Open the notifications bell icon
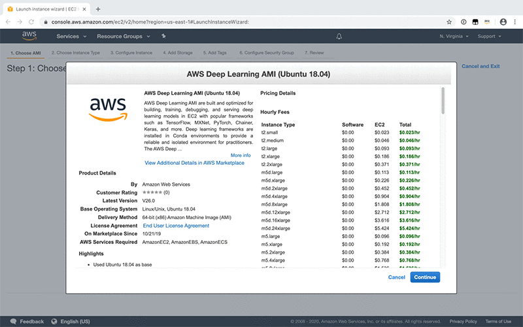Screen dimensions: 523x327 [339, 37]
